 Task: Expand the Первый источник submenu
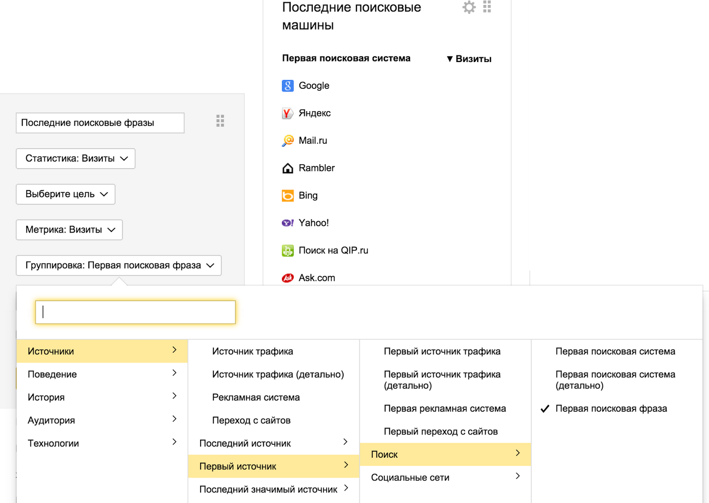pyautogui.click(x=274, y=466)
